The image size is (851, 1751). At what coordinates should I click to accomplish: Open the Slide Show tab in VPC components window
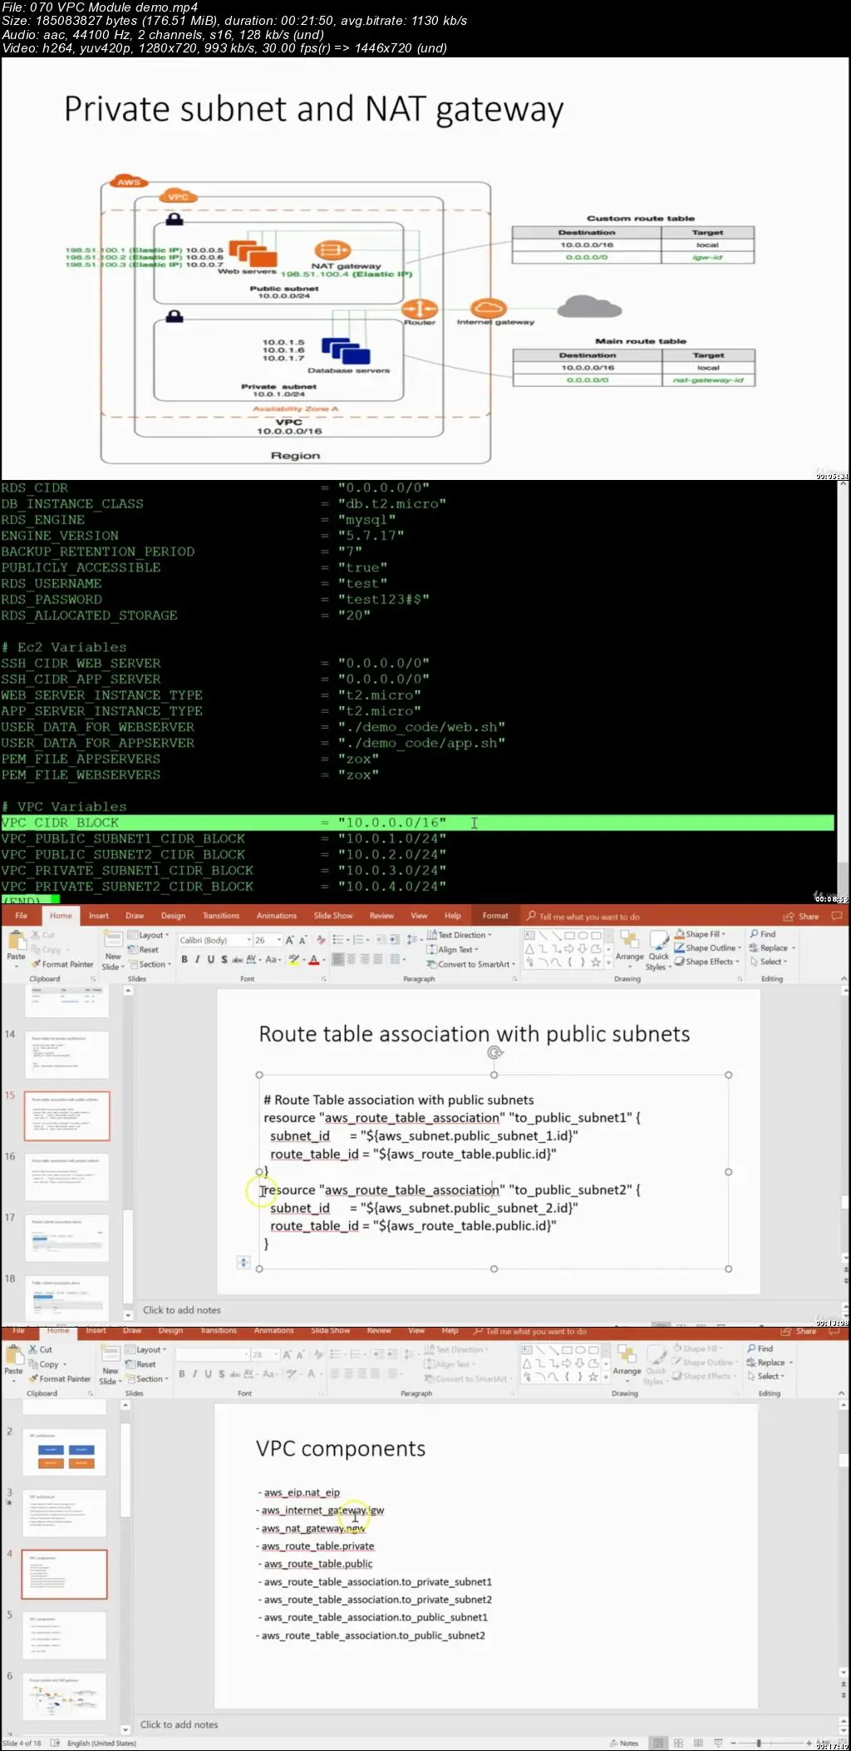pos(331,1331)
